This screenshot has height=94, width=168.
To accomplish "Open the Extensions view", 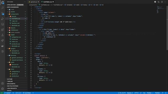I will (x=2, y=30).
